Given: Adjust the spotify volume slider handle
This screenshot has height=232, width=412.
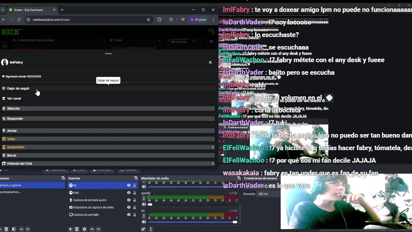Looking at the screenshot, I should (150, 204).
